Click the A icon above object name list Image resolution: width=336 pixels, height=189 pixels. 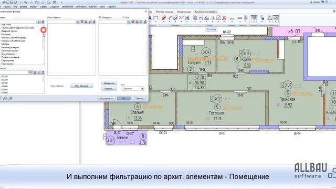coord(82,22)
